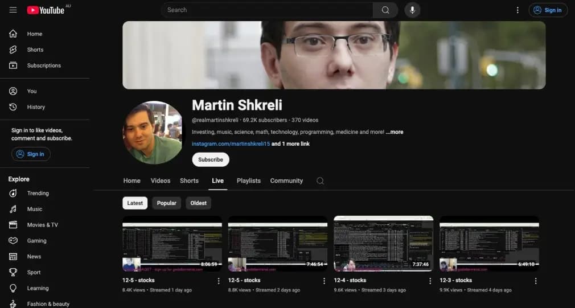Click the Learning lightbulb icon

(13, 288)
